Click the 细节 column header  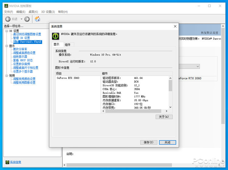click(x=137, y=74)
